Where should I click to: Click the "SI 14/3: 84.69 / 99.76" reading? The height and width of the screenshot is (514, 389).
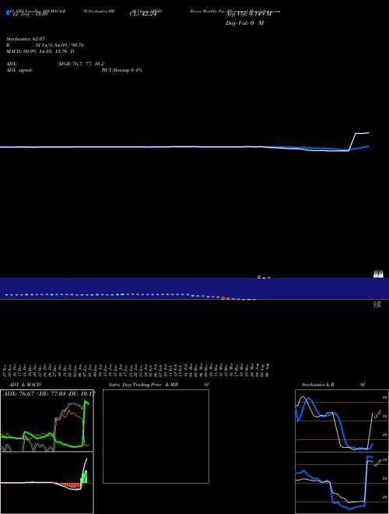pyautogui.click(x=59, y=45)
